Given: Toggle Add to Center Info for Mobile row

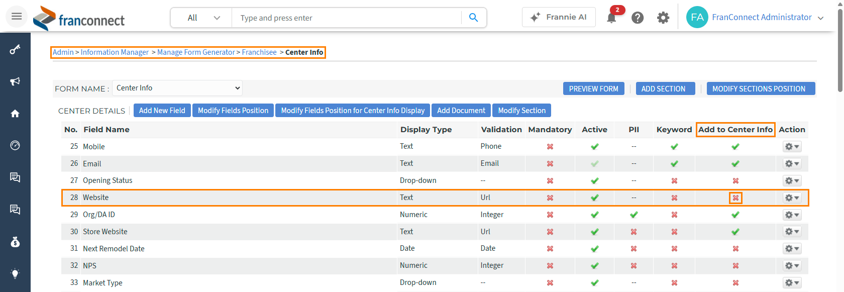Looking at the screenshot, I should [735, 147].
